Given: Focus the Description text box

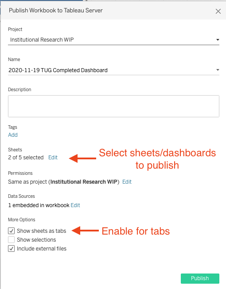Looking at the screenshot, I should [113, 106].
